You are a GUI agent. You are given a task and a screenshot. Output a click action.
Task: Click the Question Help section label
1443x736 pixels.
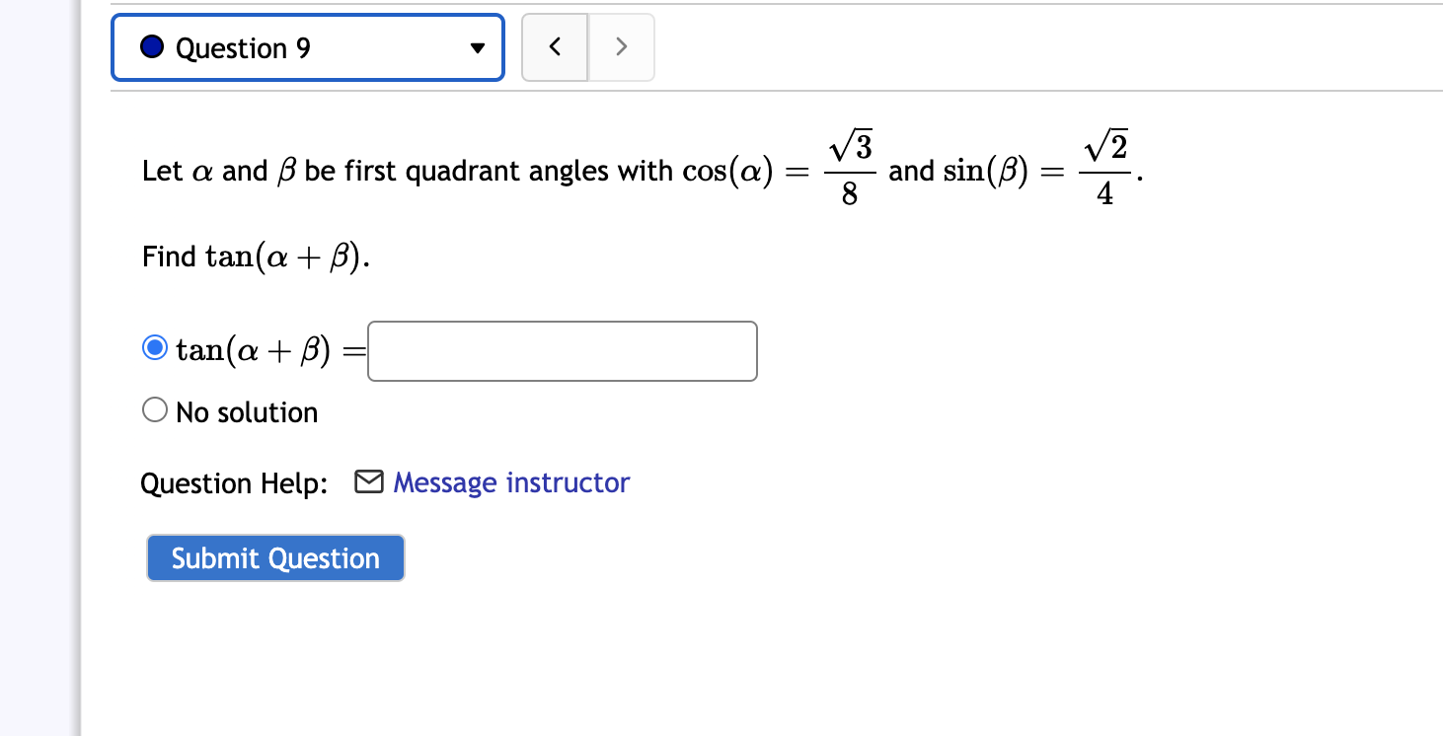[x=233, y=482]
